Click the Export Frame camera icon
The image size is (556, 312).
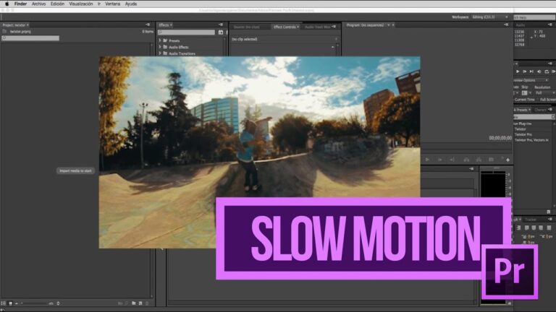[x=491, y=160]
